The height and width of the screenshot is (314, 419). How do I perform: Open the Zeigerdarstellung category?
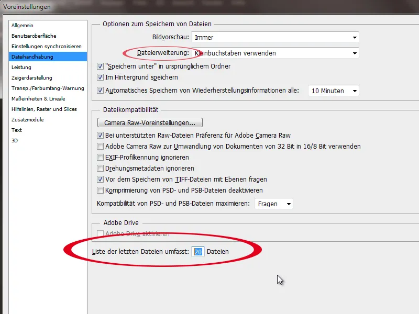pos(48,77)
